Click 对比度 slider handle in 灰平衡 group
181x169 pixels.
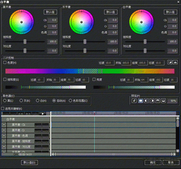click(x=85, y=51)
